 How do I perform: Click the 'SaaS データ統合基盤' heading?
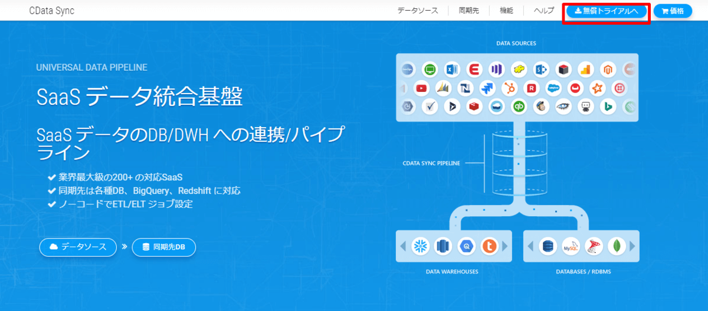click(x=139, y=97)
